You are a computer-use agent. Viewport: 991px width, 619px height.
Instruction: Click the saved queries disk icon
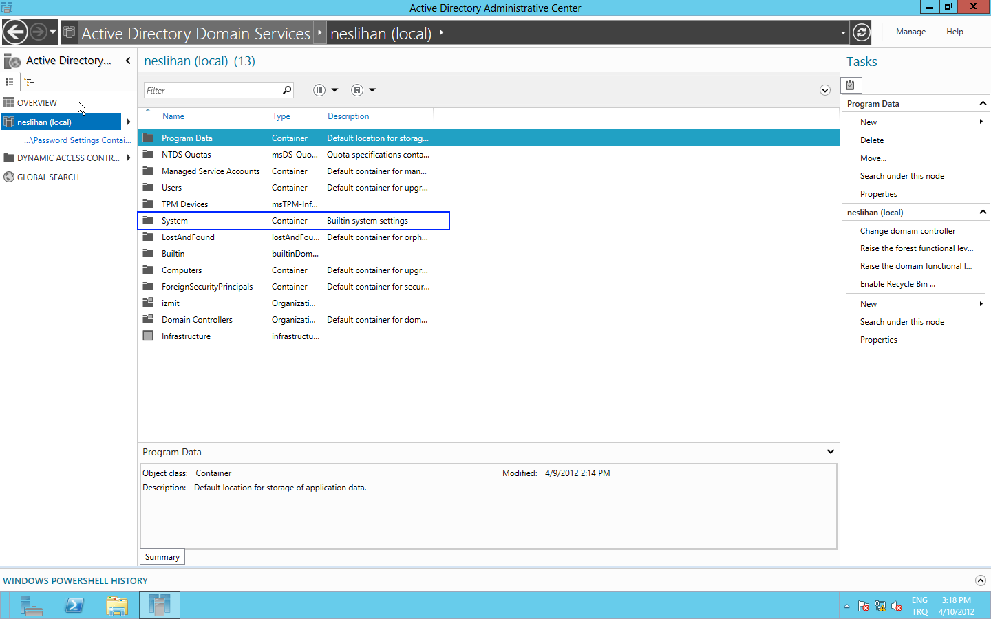pyautogui.click(x=356, y=90)
